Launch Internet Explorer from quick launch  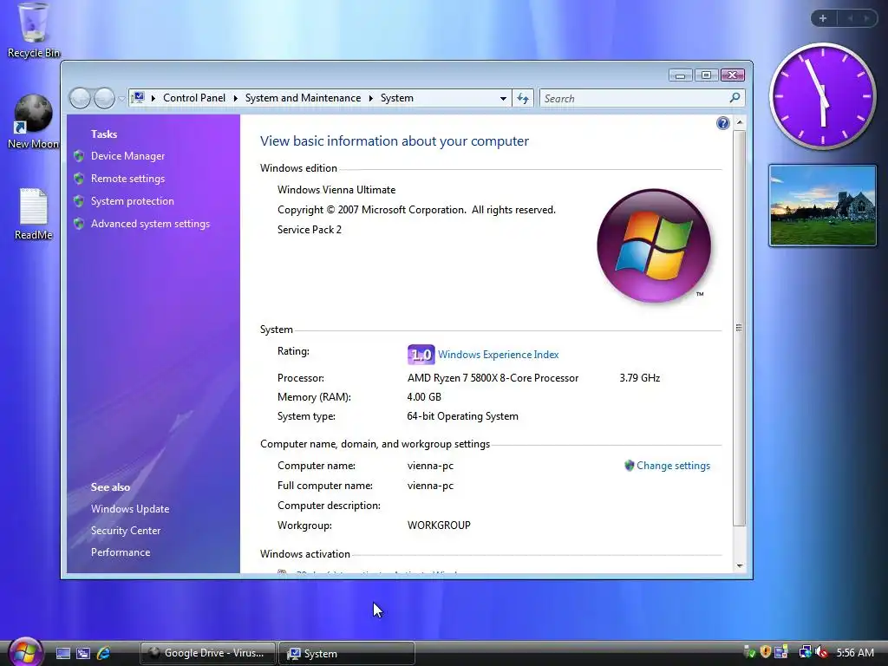104,653
